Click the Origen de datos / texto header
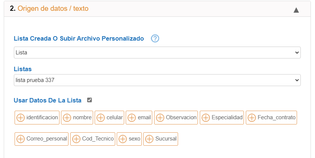This screenshot has width=315, height=158. click(x=49, y=9)
